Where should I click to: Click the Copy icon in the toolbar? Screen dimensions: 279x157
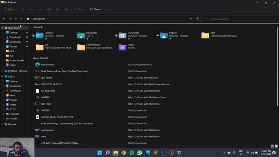31,9
